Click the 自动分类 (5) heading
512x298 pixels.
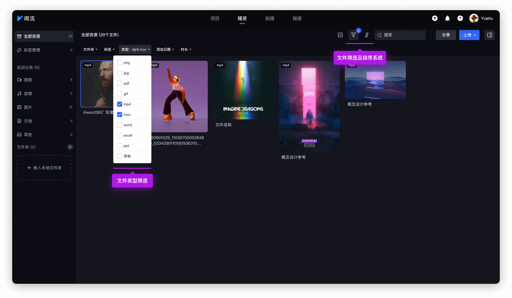coord(28,67)
